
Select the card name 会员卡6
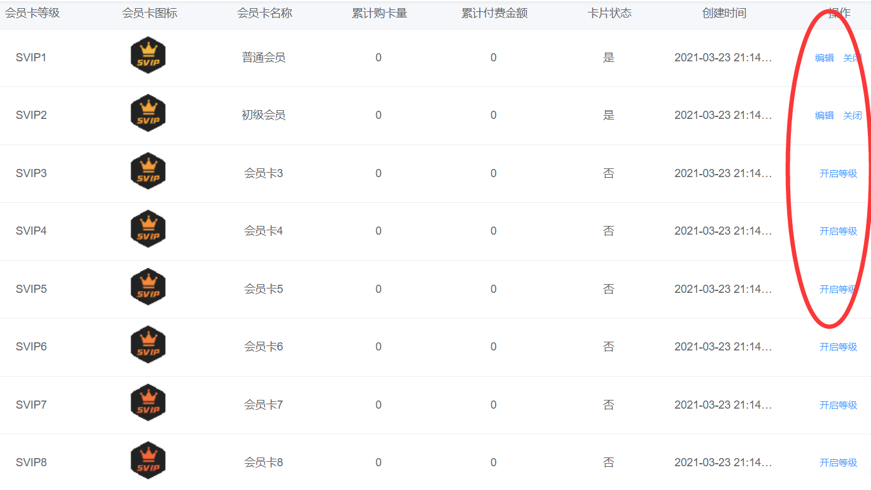point(263,347)
